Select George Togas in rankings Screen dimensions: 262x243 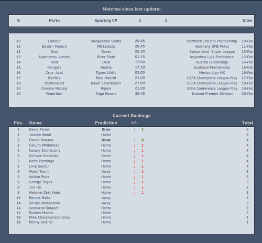40,182
